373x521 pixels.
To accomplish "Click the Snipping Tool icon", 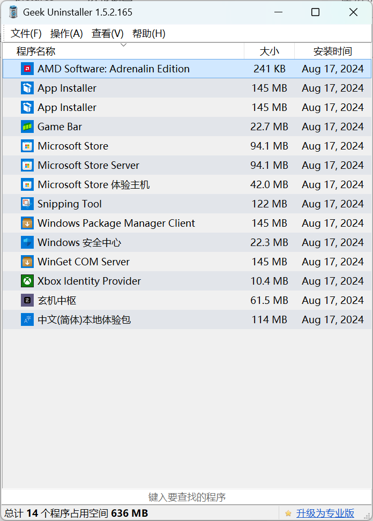I will tap(27, 204).
